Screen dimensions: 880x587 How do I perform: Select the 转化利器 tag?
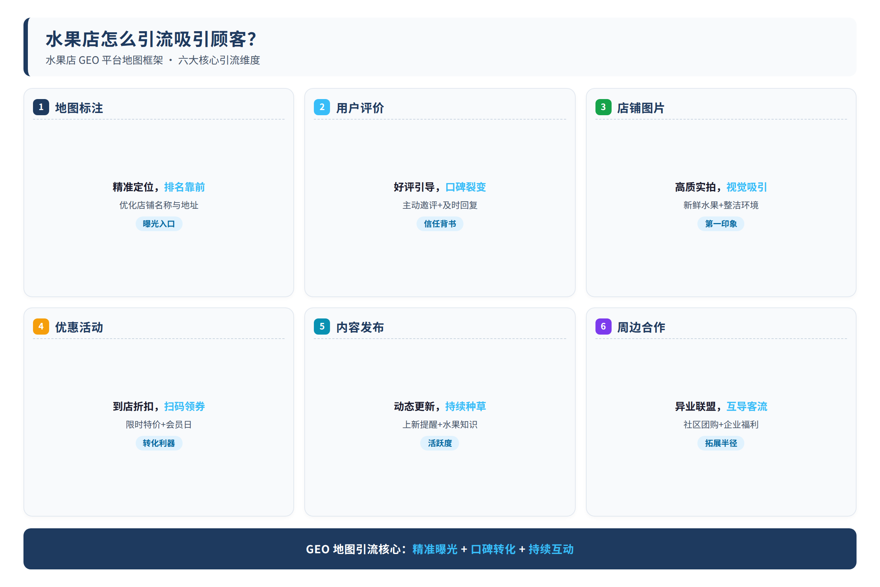point(159,443)
